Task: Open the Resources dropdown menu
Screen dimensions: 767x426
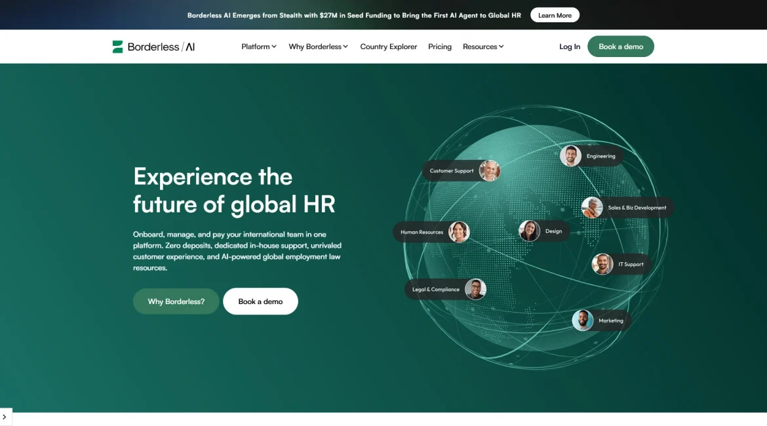Action: [x=482, y=47]
